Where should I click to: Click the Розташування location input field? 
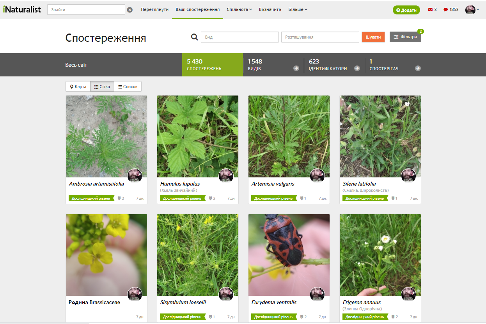(x=320, y=37)
